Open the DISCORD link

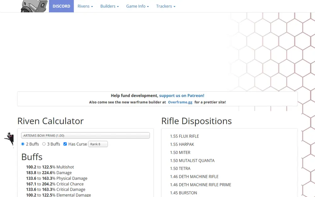point(61,6)
